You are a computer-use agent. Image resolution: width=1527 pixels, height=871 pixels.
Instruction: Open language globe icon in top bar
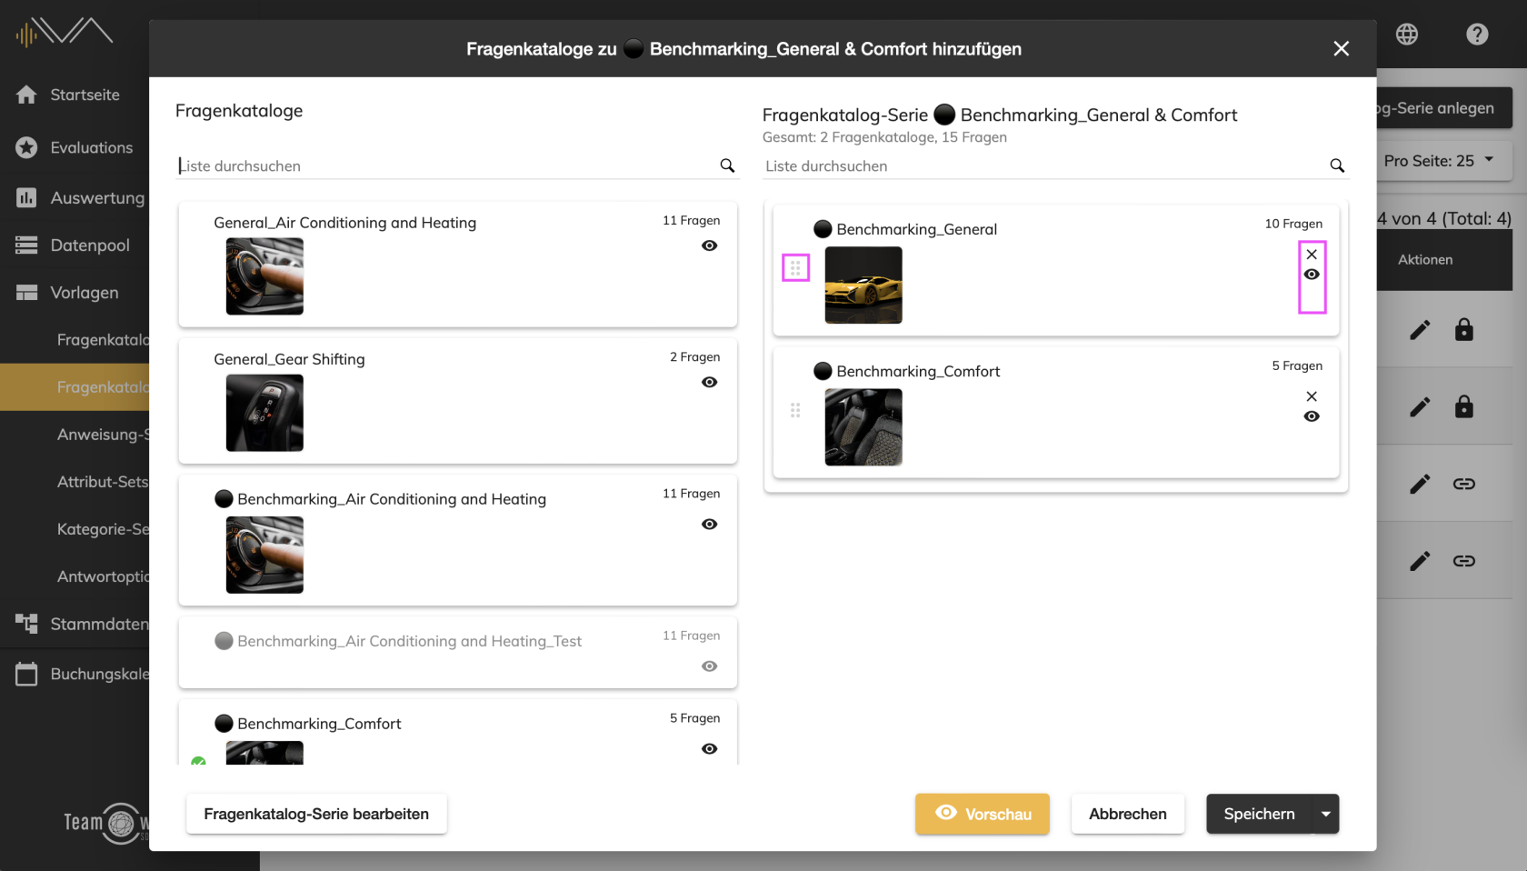[x=1407, y=35]
